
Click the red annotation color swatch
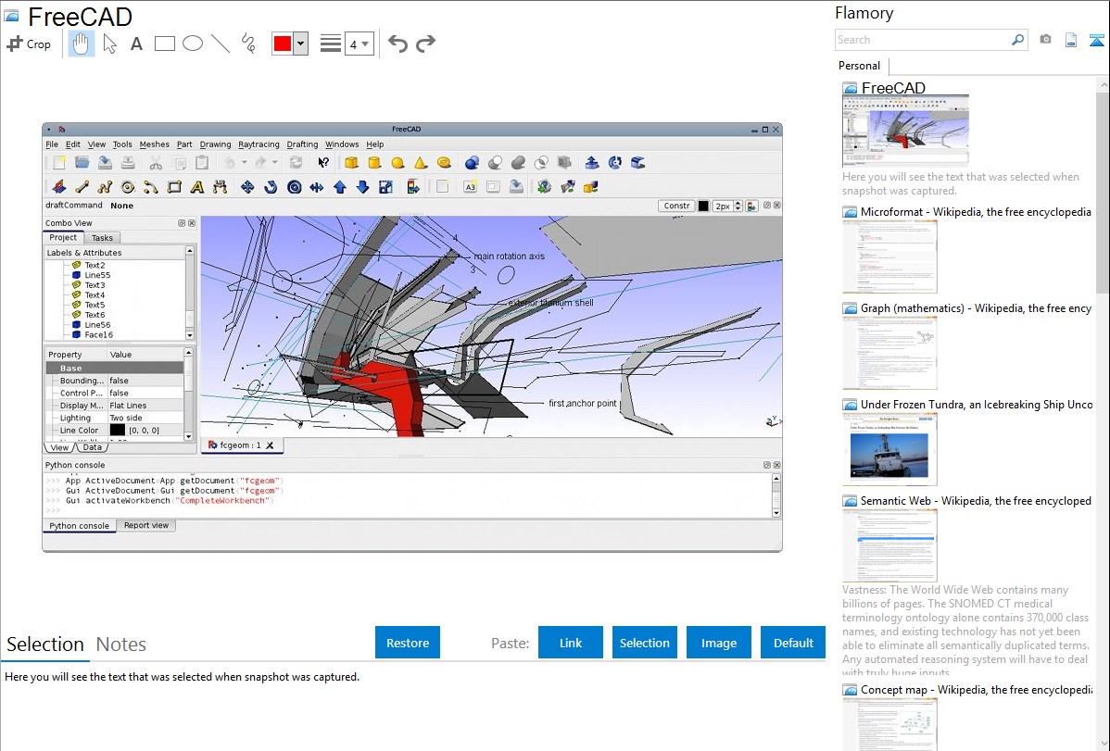point(283,44)
